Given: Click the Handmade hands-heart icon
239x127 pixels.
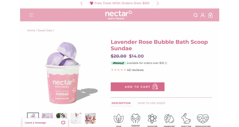Looking at the screenshot, I should pyautogui.click(x=135, y=118).
